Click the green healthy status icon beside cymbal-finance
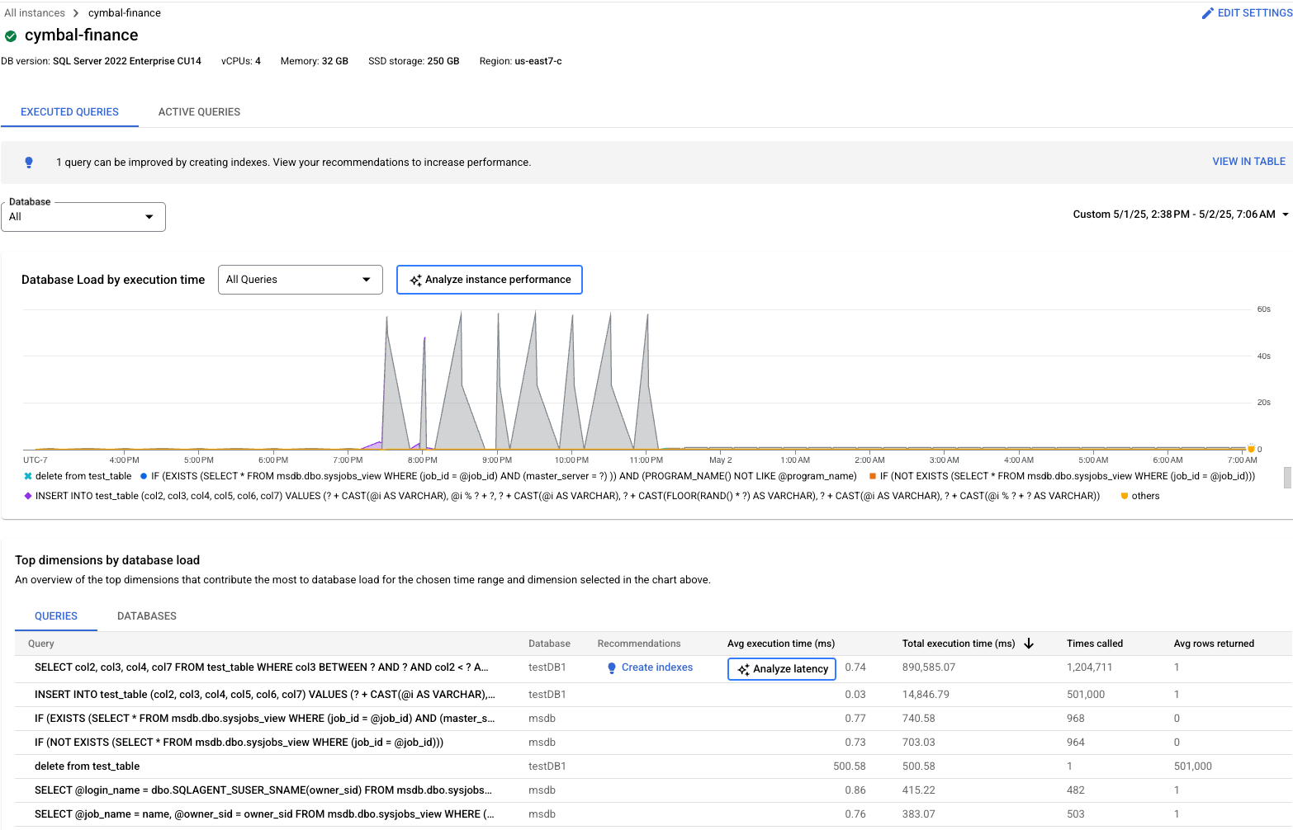This screenshot has height=830, width=1293. [x=11, y=35]
